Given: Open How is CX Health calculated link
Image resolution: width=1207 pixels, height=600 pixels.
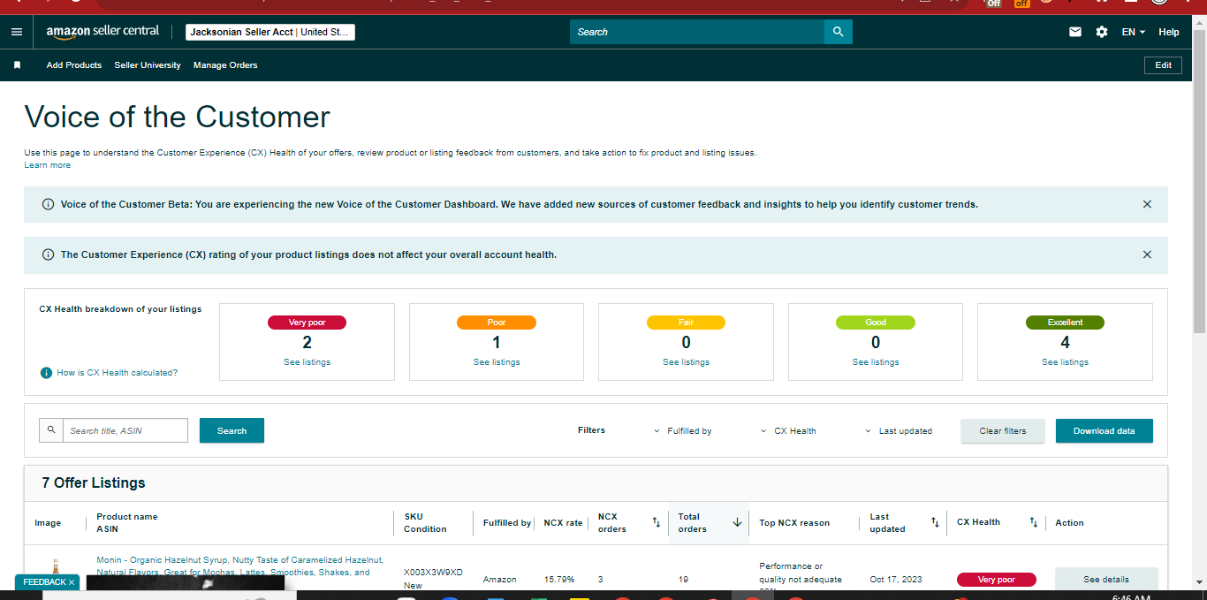Looking at the screenshot, I should click(118, 373).
